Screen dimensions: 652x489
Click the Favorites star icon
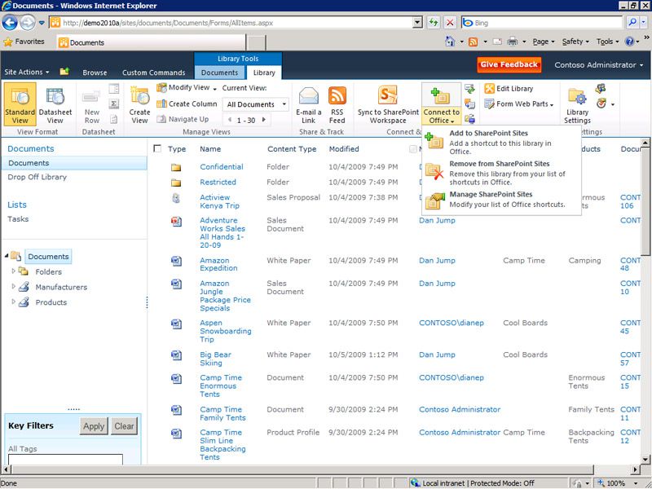8,42
